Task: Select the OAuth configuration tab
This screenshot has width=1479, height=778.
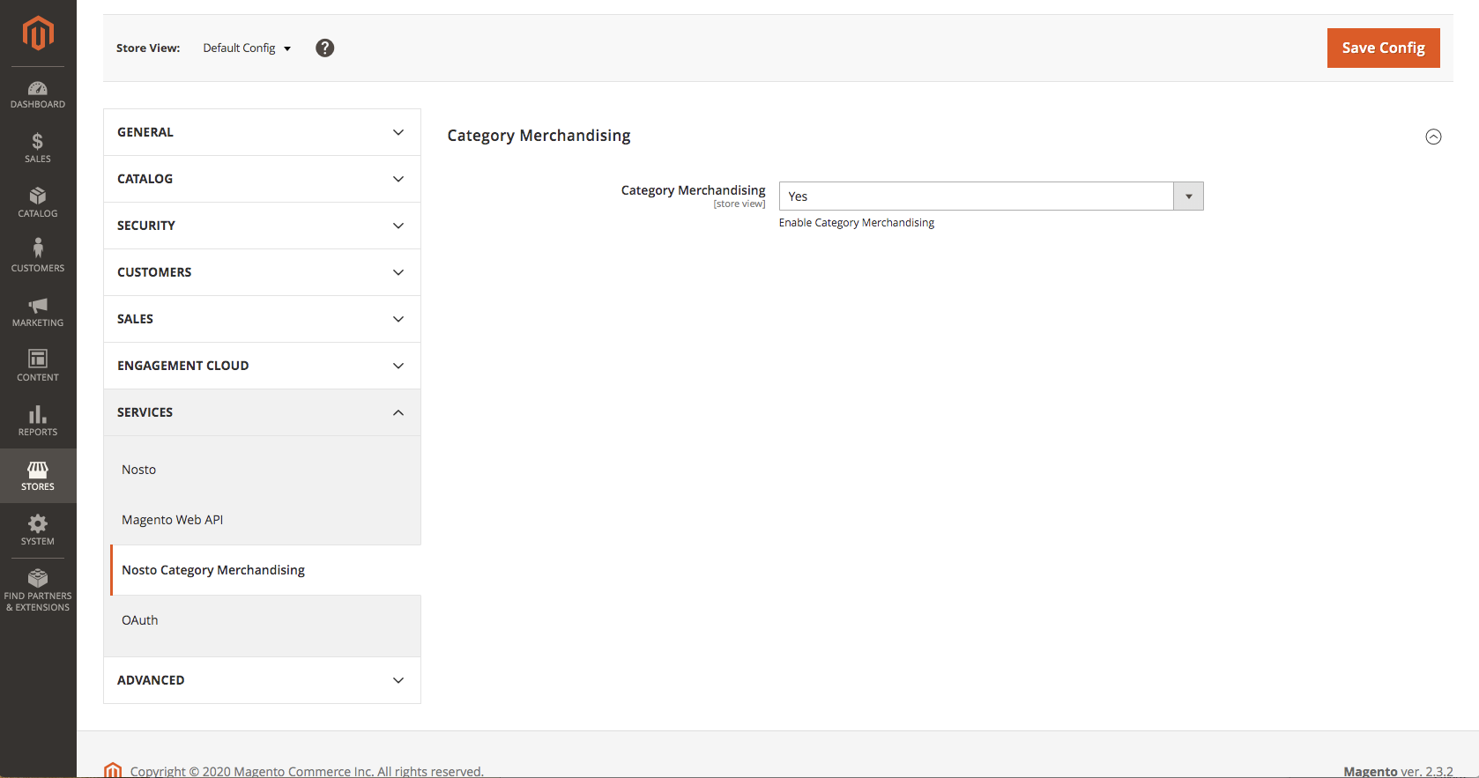Action: (x=140, y=620)
